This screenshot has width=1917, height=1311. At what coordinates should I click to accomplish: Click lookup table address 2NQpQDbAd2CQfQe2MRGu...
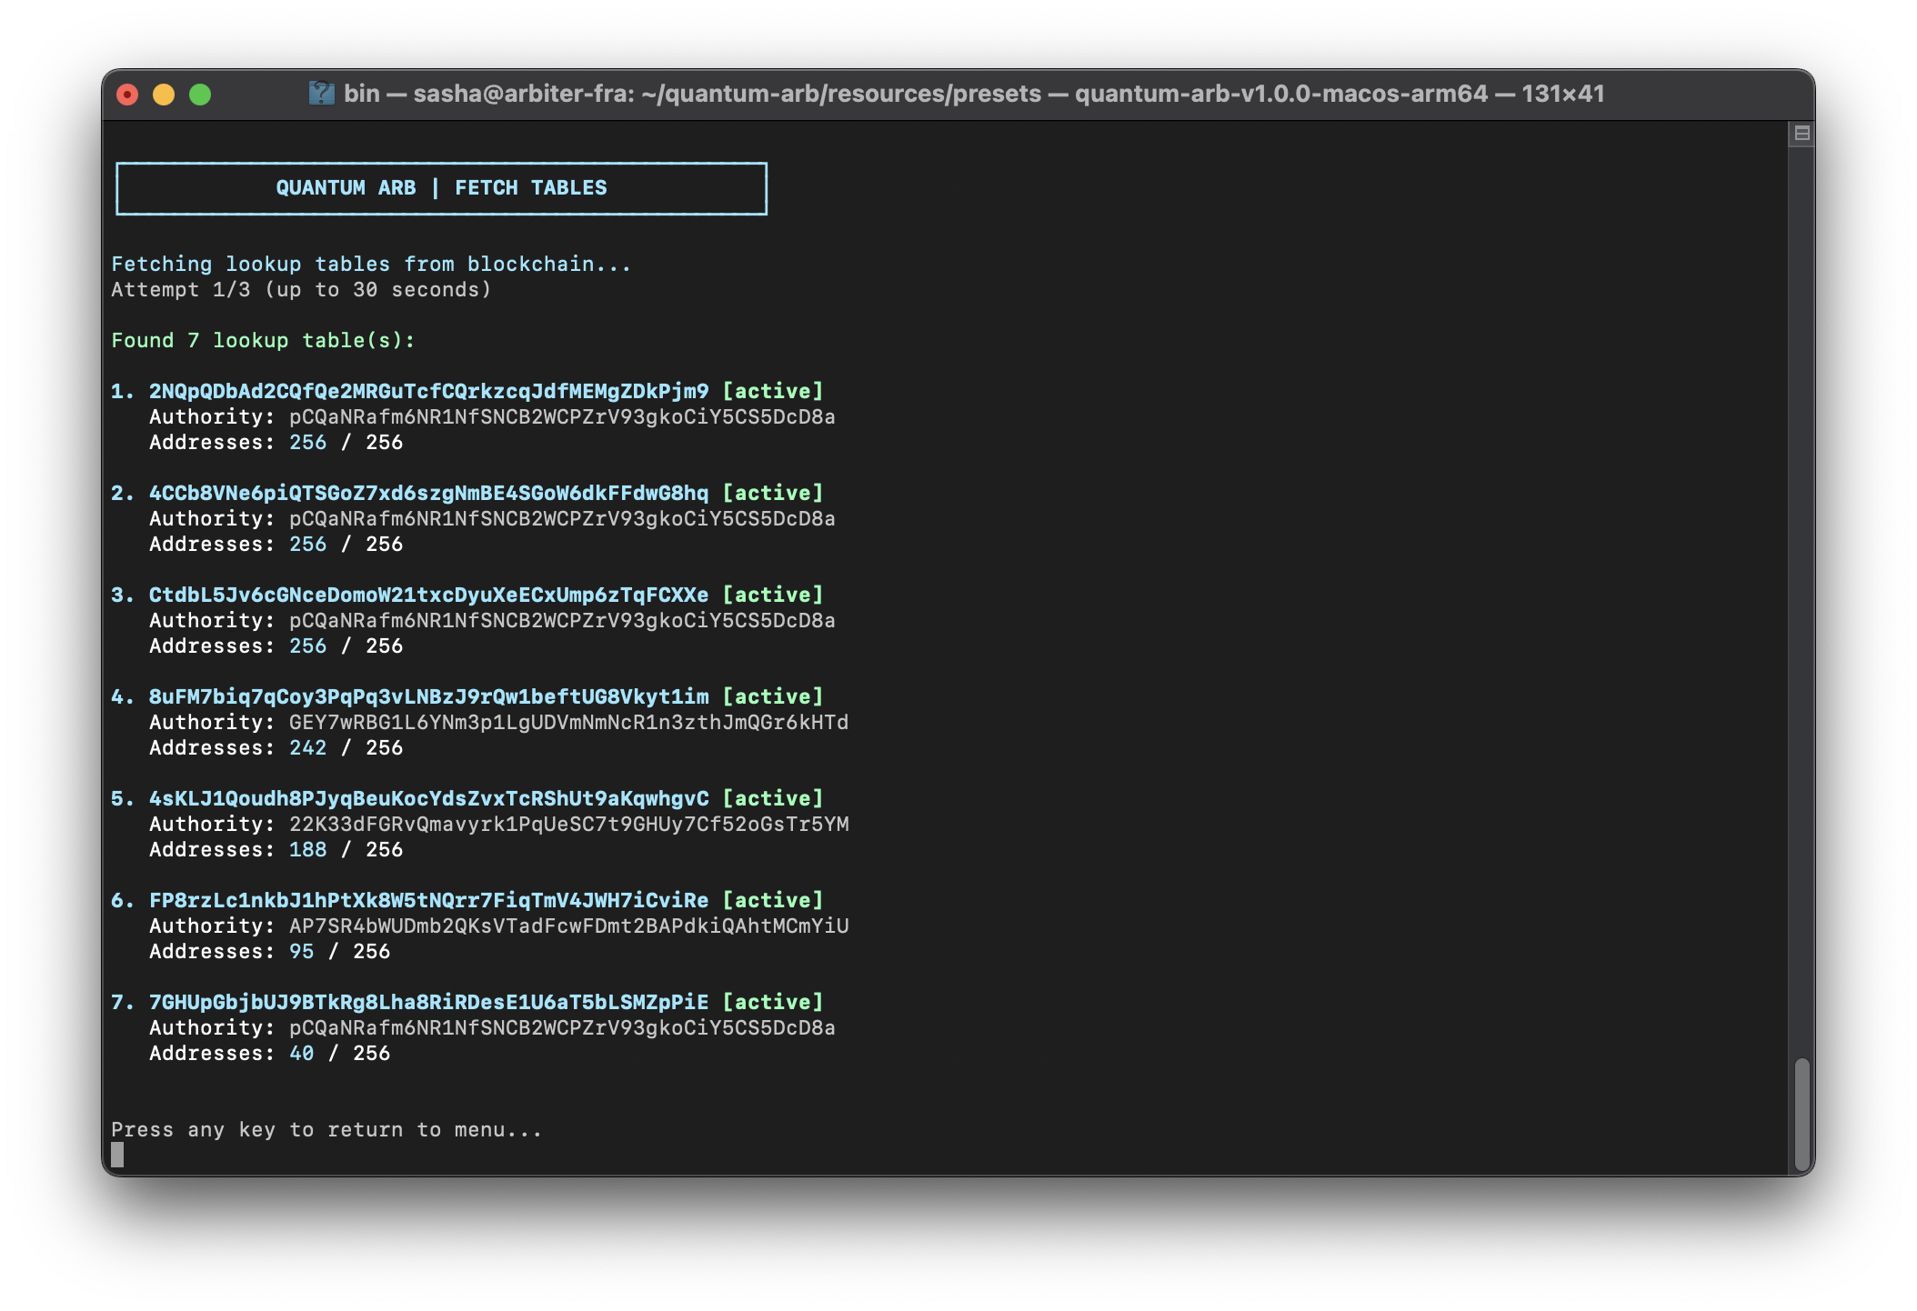428,392
